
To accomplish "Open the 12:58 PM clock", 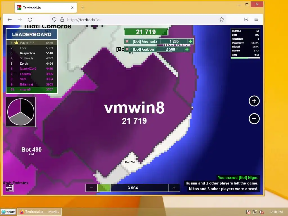I will click(x=276, y=212).
